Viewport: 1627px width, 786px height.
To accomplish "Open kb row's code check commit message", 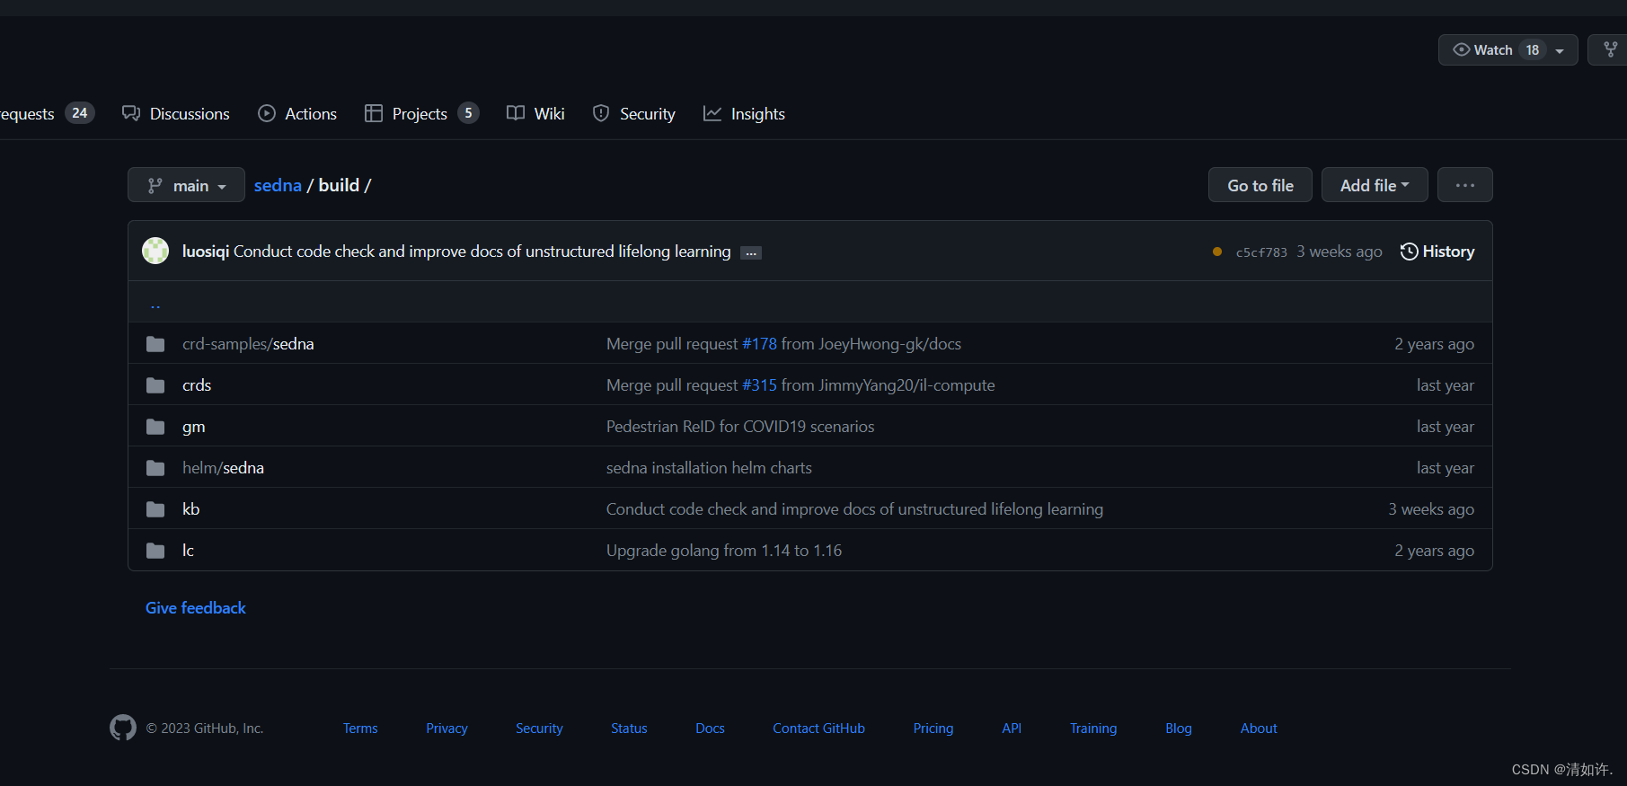I will click(854, 509).
